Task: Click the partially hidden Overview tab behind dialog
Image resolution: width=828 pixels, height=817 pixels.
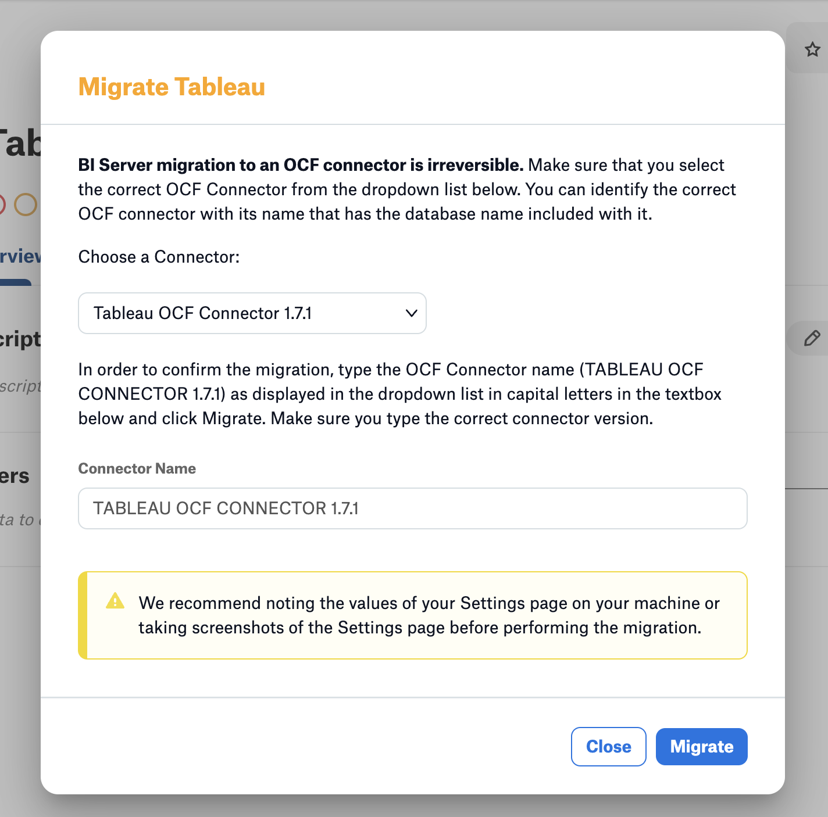Action: (20, 256)
